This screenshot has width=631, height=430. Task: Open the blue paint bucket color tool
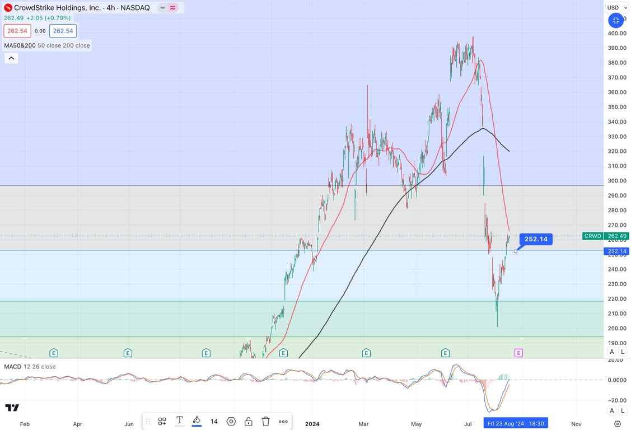click(197, 420)
